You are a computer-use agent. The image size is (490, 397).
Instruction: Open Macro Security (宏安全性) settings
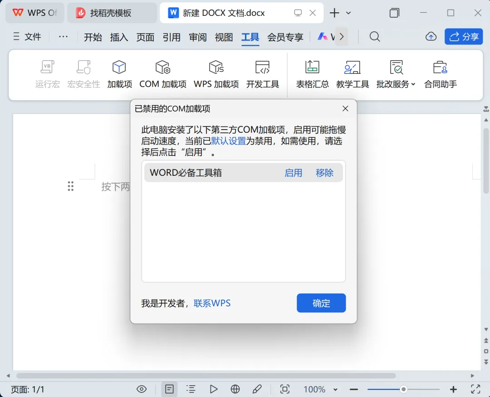[x=83, y=74]
